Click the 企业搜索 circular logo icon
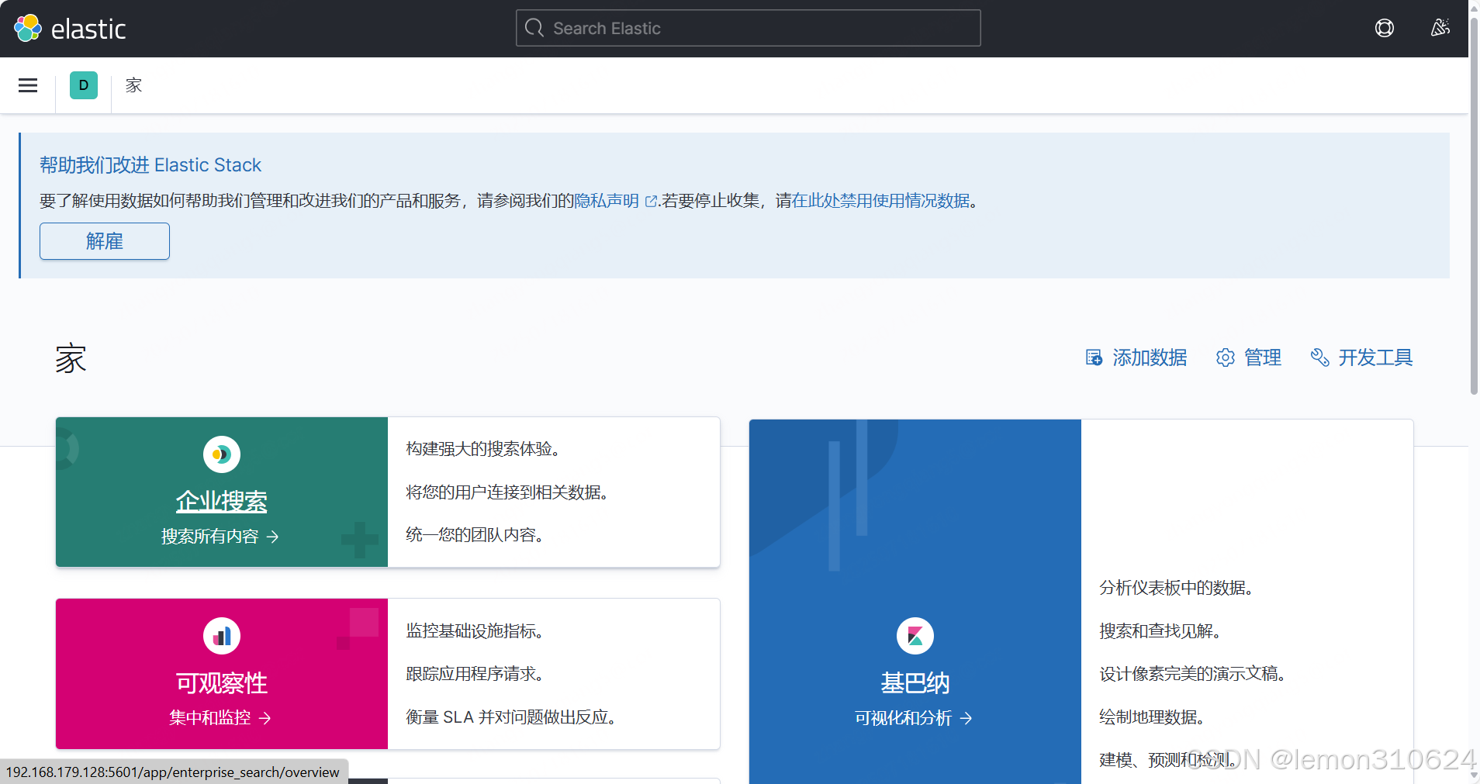The image size is (1480, 784). click(222, 454)
